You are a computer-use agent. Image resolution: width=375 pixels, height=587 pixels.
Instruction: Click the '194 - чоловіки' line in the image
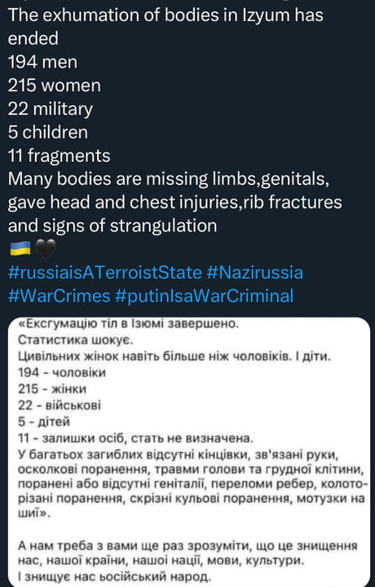[x=62, y=373]
